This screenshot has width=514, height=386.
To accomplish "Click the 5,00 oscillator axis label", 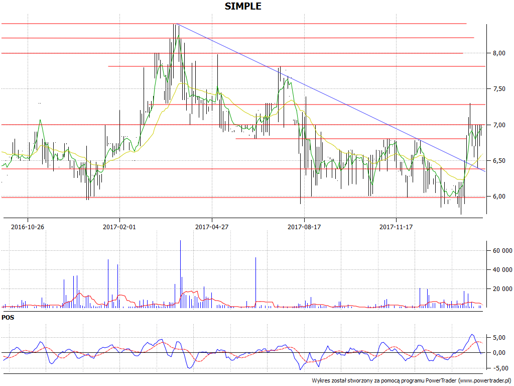I will tap(498, 338).
